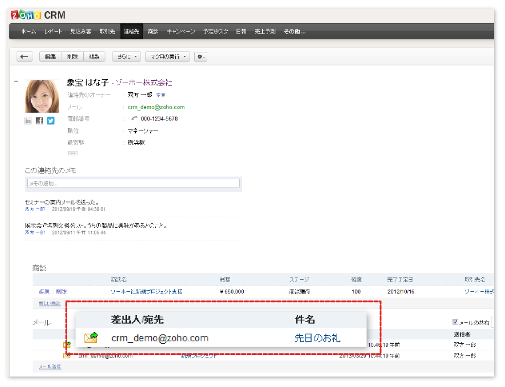Viewport: 505px width, 387px height.
Task: Click the 商談獲得 stage cell
Action: pyautogui.click(x=300, y=291)
